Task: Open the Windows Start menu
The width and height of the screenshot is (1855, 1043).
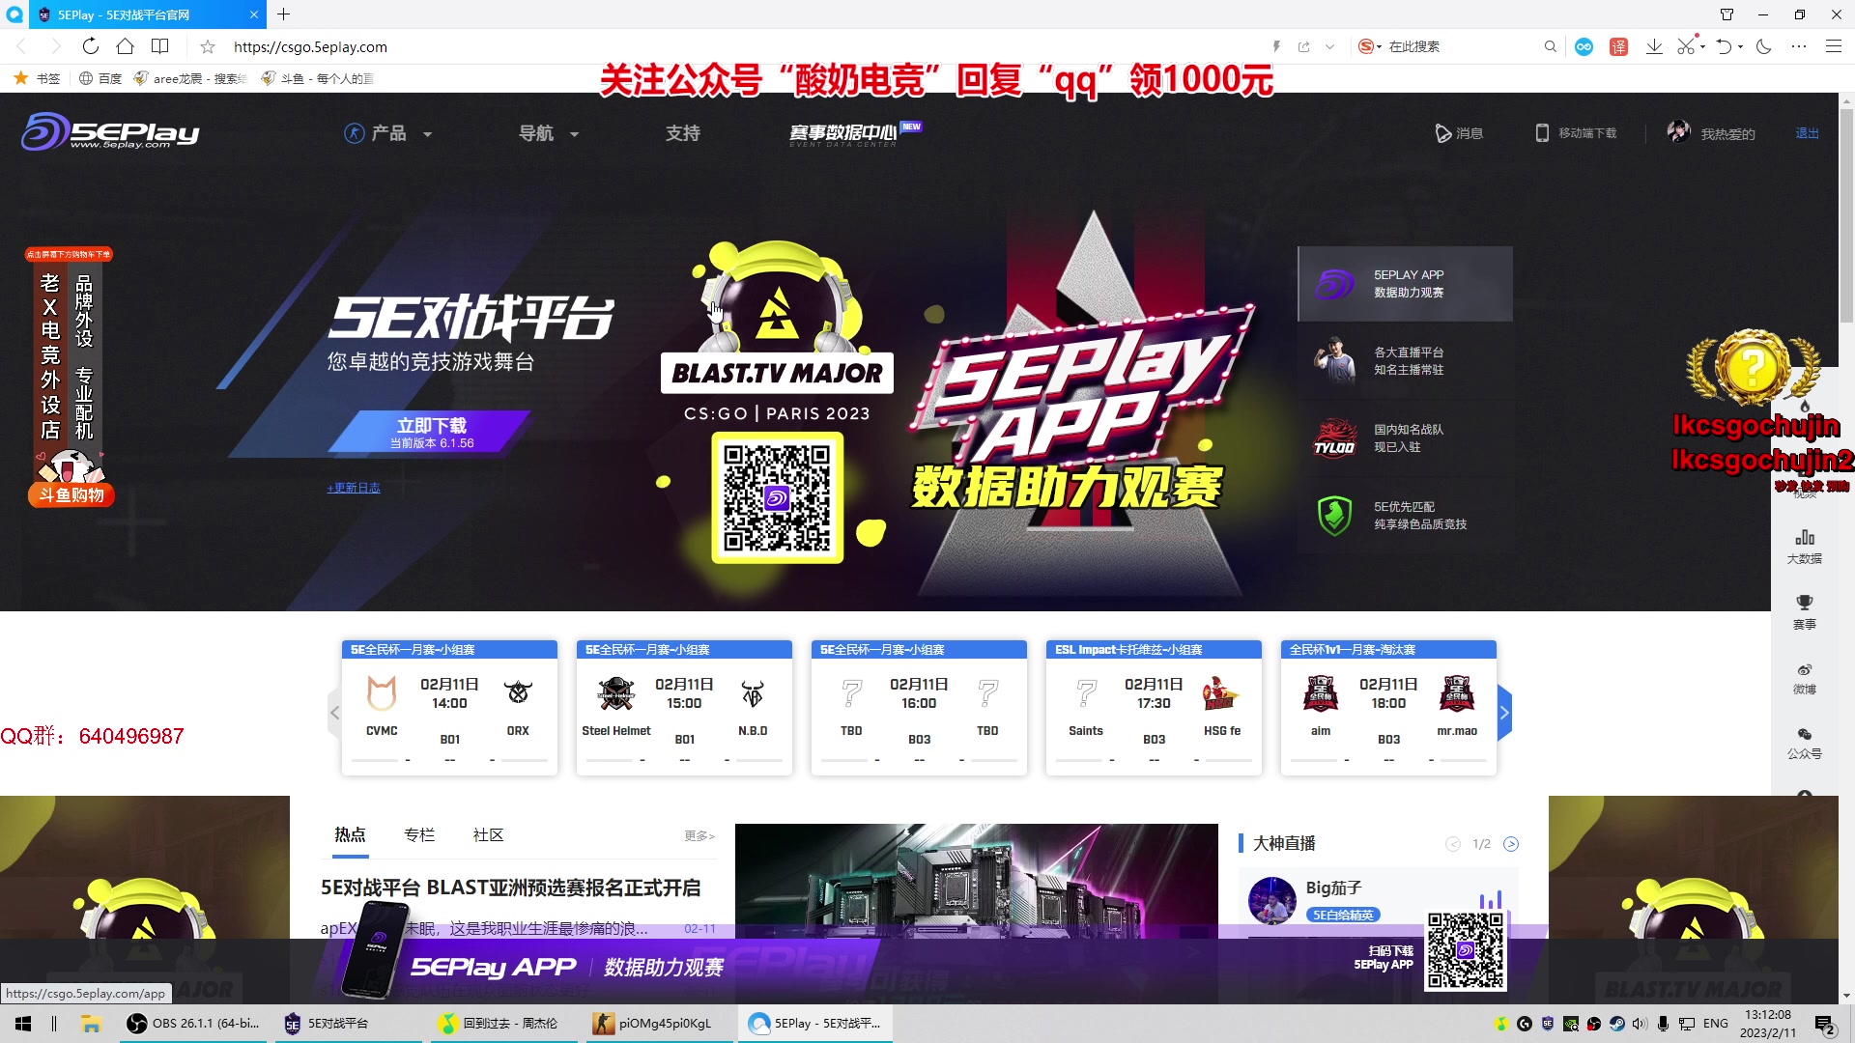Action: [x=23, y=1024]
